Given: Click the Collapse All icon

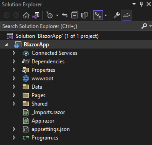Looking at the screenshot, I should click(x=75, y=15).
